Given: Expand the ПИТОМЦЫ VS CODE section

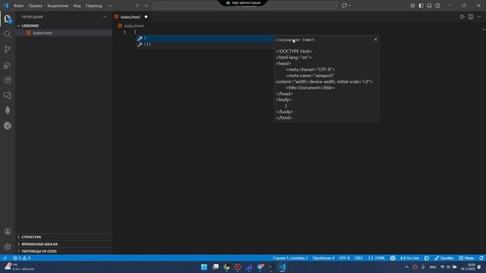Looking at the screenshot, I should 64,251.
